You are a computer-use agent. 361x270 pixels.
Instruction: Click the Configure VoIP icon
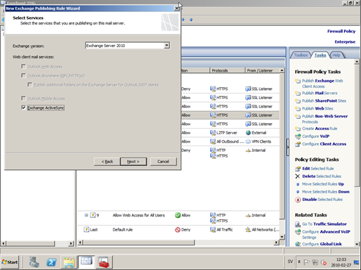298,136
